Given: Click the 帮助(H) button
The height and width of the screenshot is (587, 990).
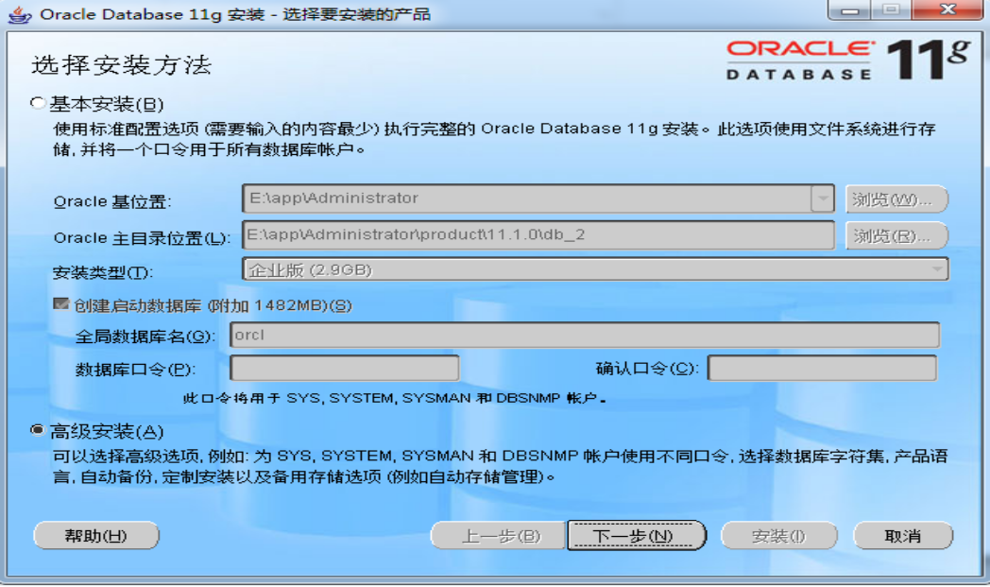Looking at the screenshot, I should point(96,536).
